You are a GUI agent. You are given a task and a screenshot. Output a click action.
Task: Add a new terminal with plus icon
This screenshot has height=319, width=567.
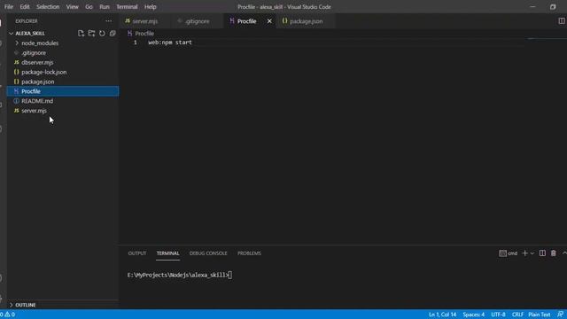point(524,253)
